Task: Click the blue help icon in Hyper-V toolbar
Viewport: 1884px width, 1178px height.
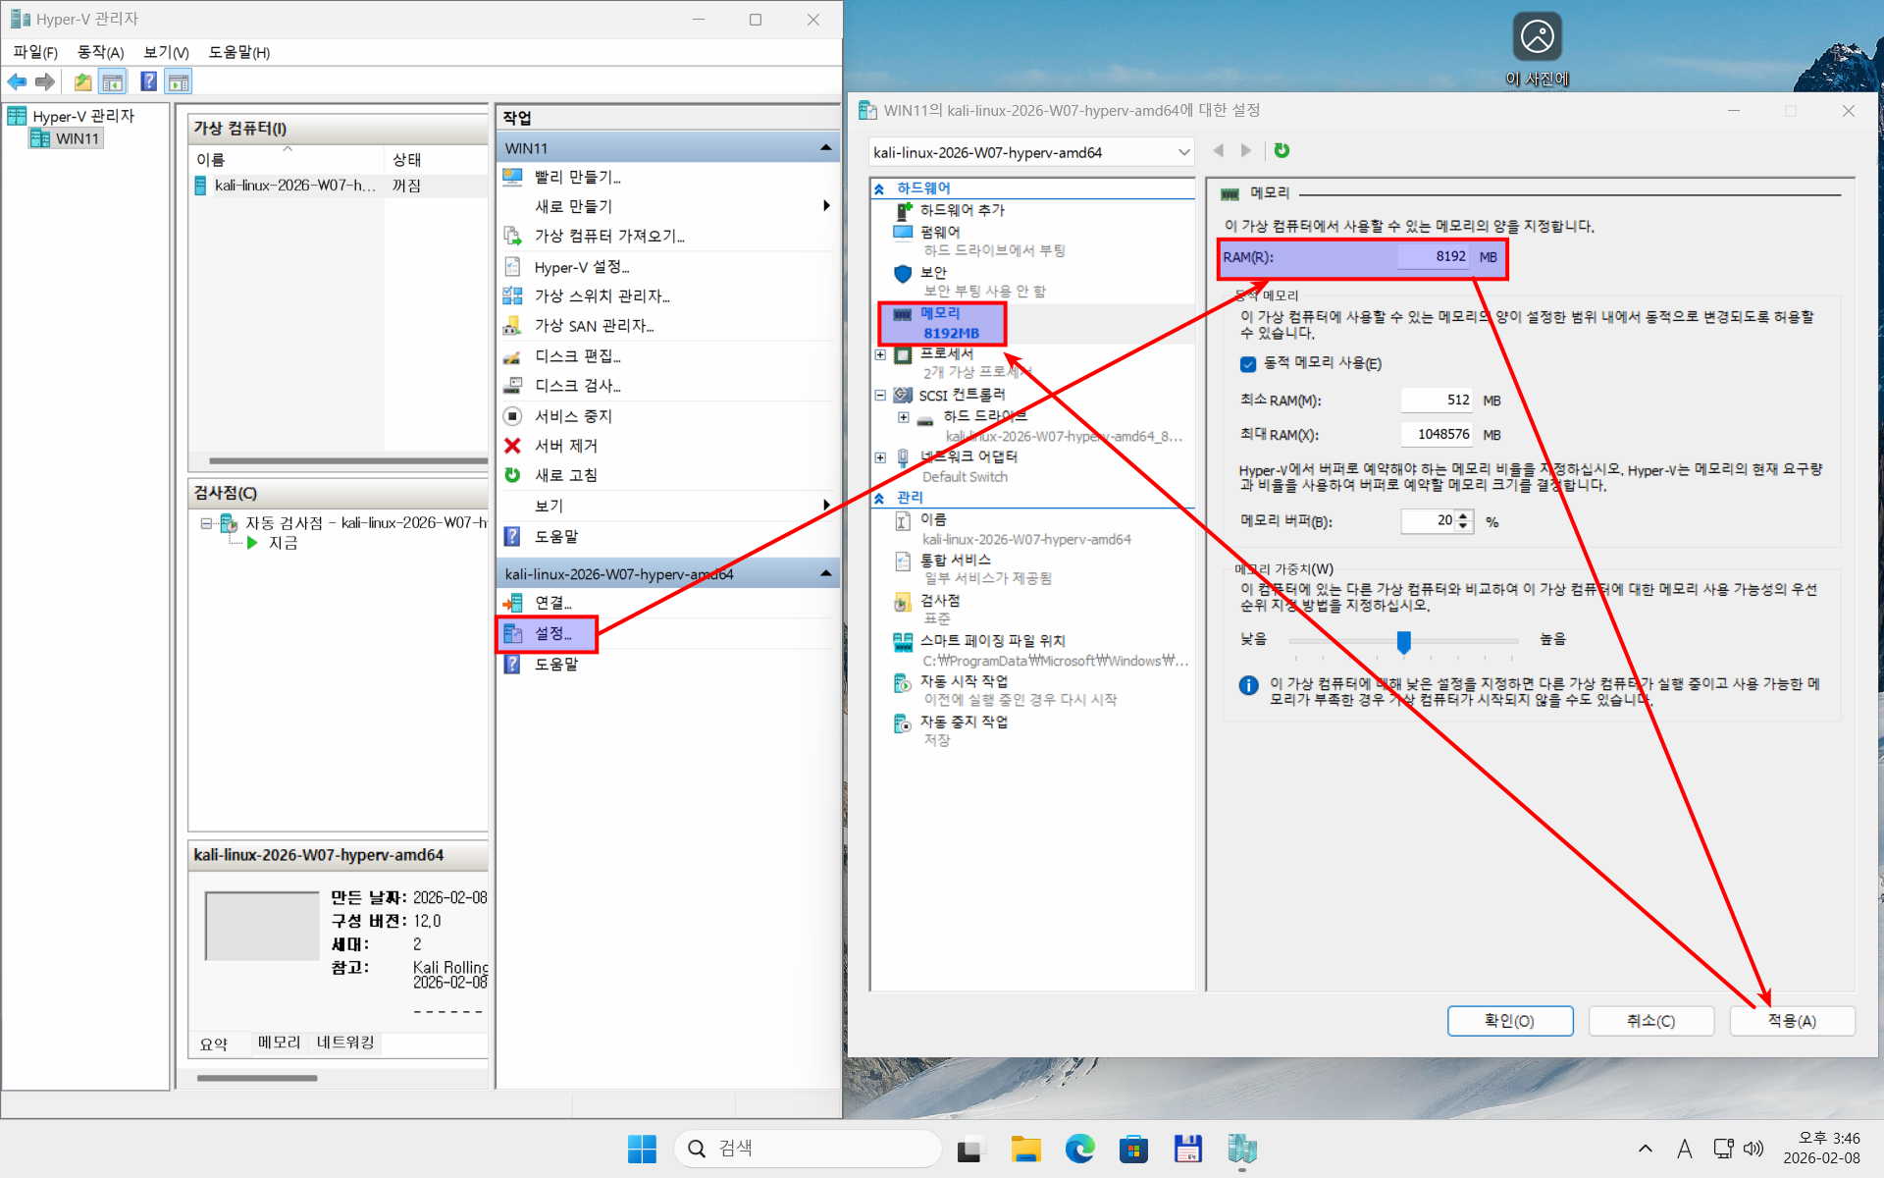Action: (x=148, y=81)
